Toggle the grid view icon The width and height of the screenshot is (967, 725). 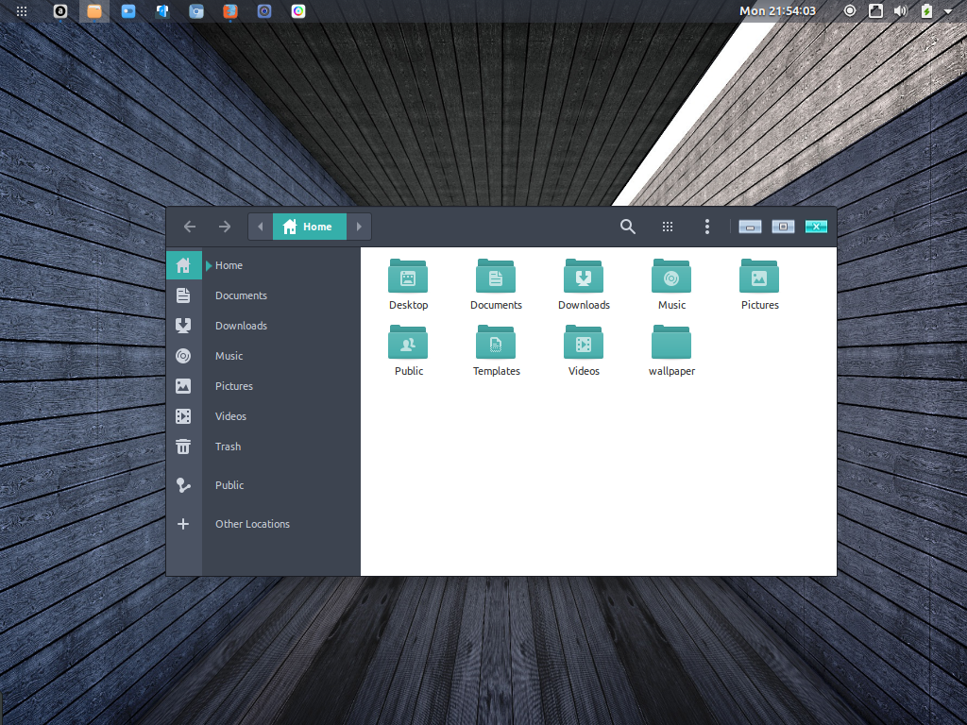click(x=668, y=227)
